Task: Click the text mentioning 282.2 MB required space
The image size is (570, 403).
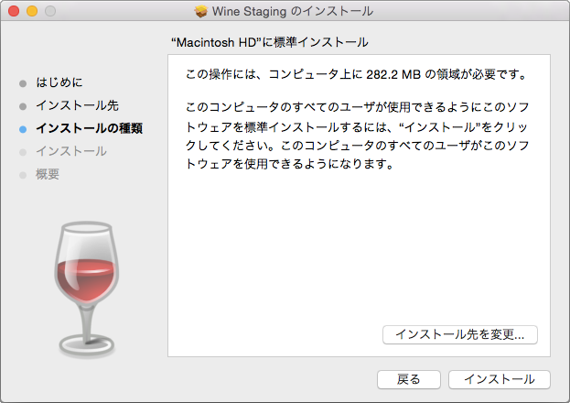Action: pos(356,74)
